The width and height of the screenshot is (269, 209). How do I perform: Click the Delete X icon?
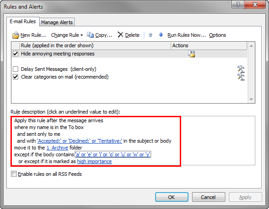tap(121, 35)
